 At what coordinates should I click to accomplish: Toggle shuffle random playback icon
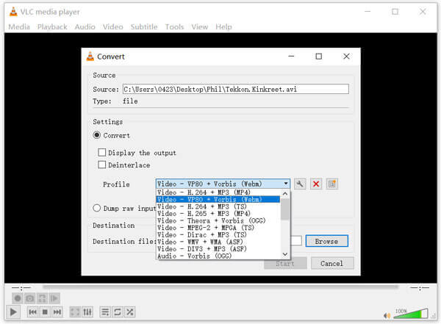130,312
